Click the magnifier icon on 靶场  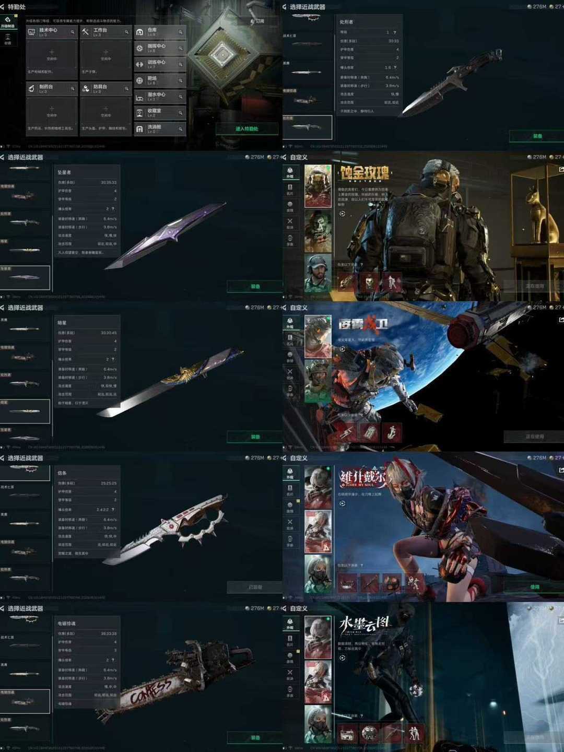[x=181, y=81]
